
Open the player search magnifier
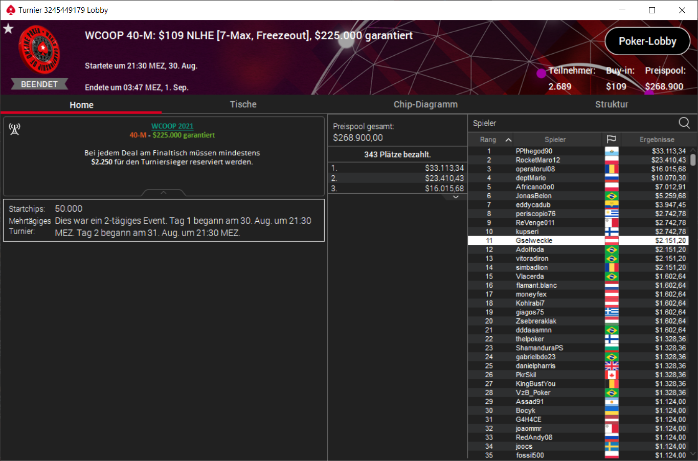pyautogui.click(x=684, y=123)
